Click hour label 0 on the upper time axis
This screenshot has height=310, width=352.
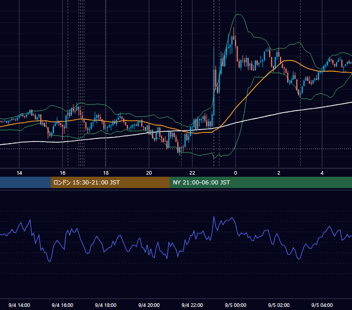[x=236, y=173]
